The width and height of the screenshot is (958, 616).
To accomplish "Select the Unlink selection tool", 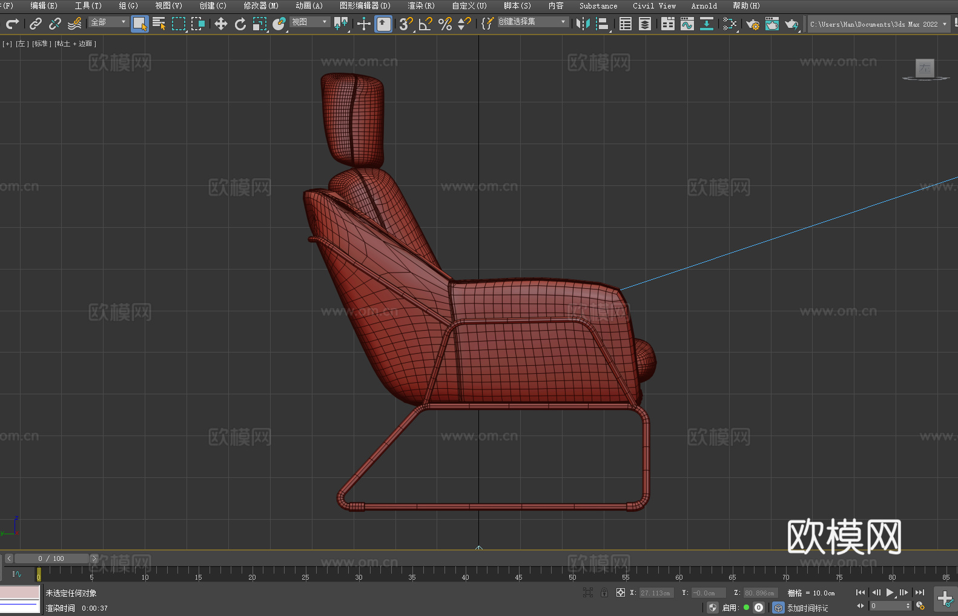I will point(55,24).
